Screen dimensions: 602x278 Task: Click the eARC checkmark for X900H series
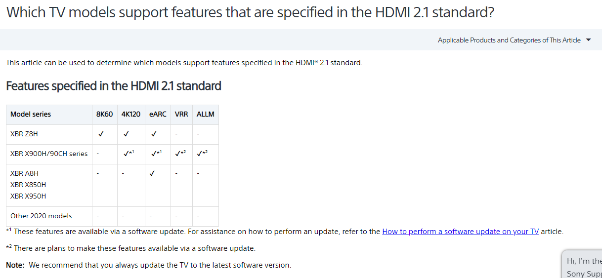click(156, 153)
